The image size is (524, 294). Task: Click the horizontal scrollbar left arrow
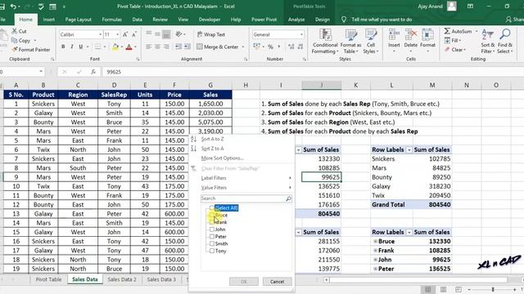pos(326,280)
